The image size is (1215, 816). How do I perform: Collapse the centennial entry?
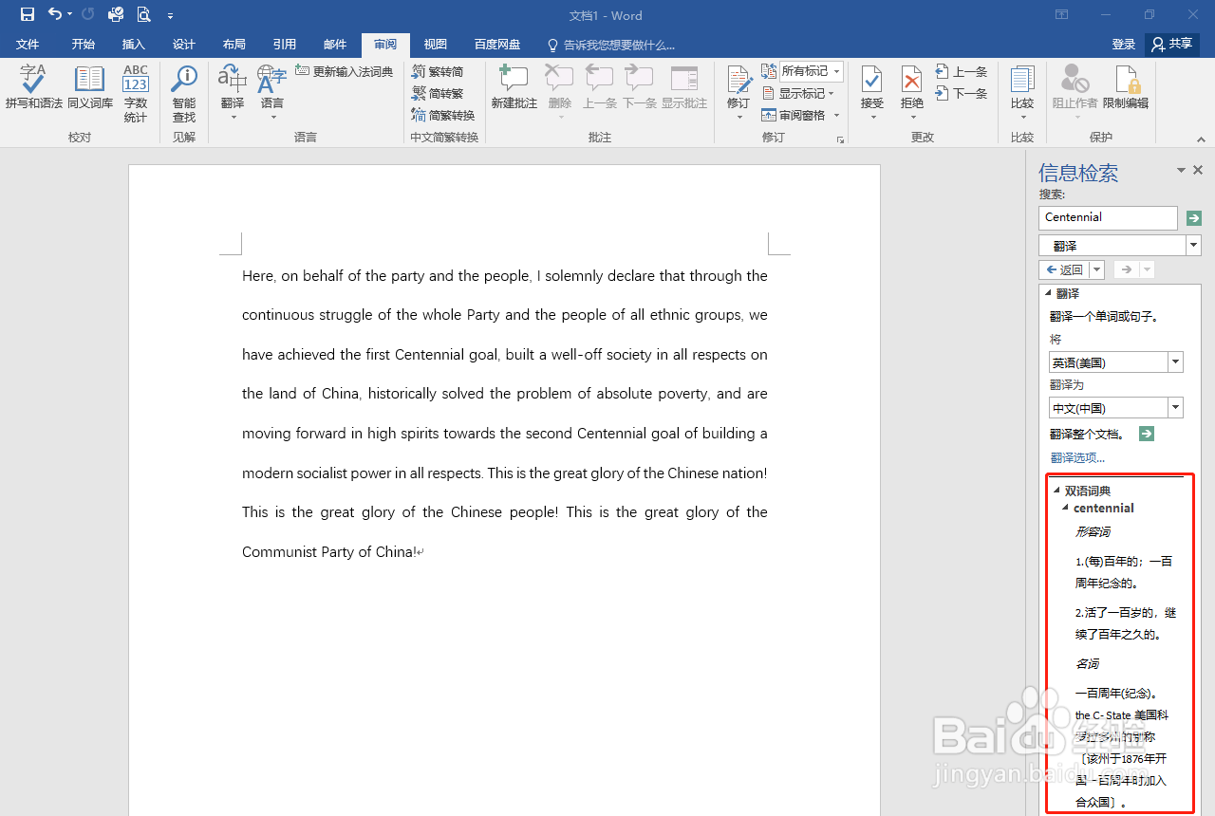[1065, 508]
